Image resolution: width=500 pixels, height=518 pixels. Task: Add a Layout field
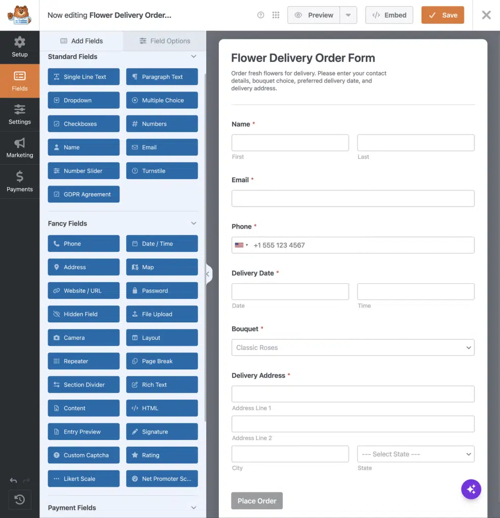point(162,337)
